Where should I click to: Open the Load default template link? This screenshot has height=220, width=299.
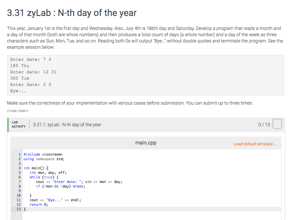tap(255, 144)
